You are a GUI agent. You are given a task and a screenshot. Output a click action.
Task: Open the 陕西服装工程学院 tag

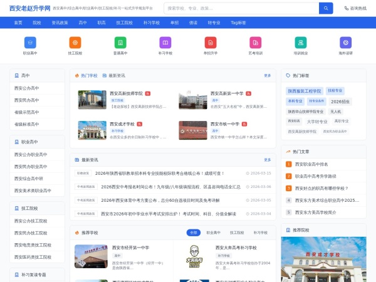(305, 91)
